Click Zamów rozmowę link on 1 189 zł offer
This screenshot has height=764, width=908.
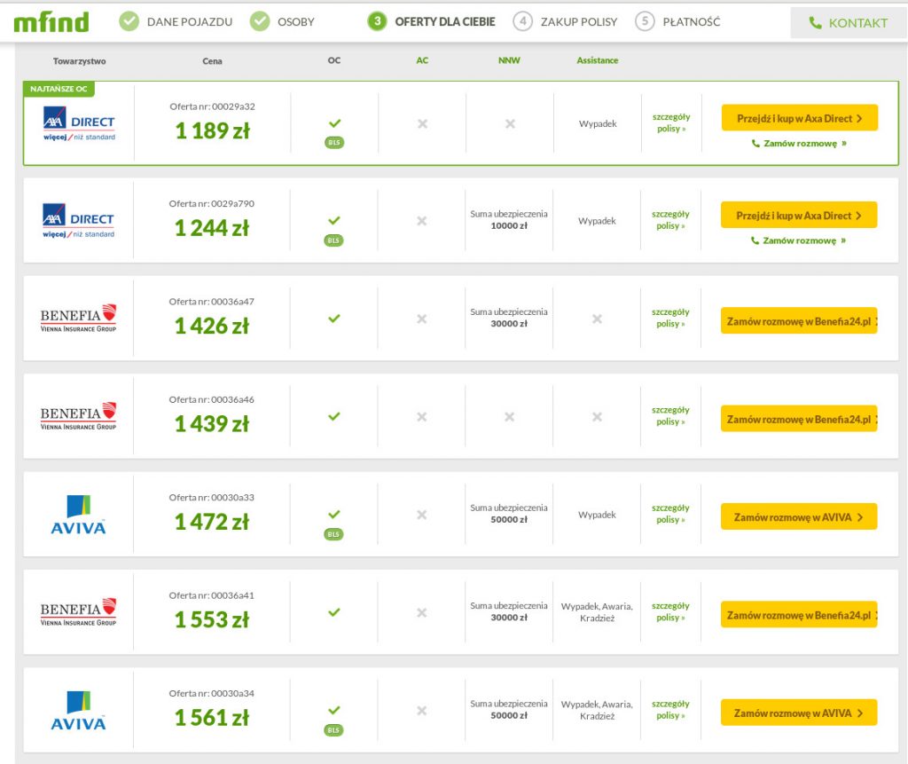pyautogui.click(x=800, y=143)
